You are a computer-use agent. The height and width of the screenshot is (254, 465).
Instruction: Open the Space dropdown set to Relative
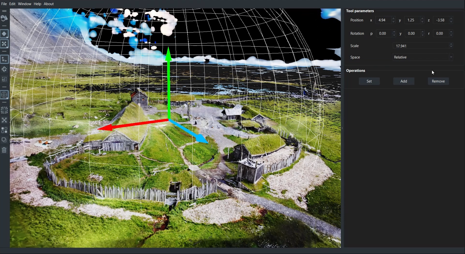tap(422, 57)
